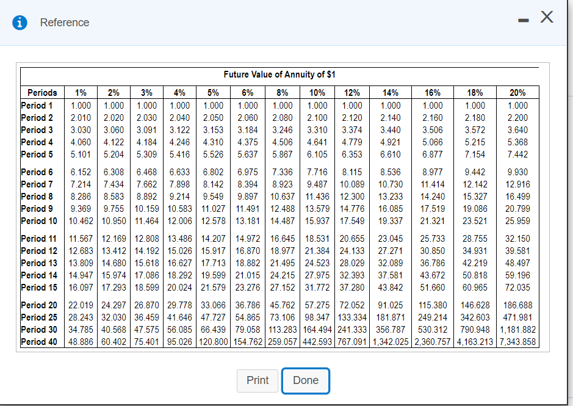Image resolution: width=573 pixels, height=406 pixels.
Task: Click the value 2.010 in Period 2
Action: pos(81,118)
